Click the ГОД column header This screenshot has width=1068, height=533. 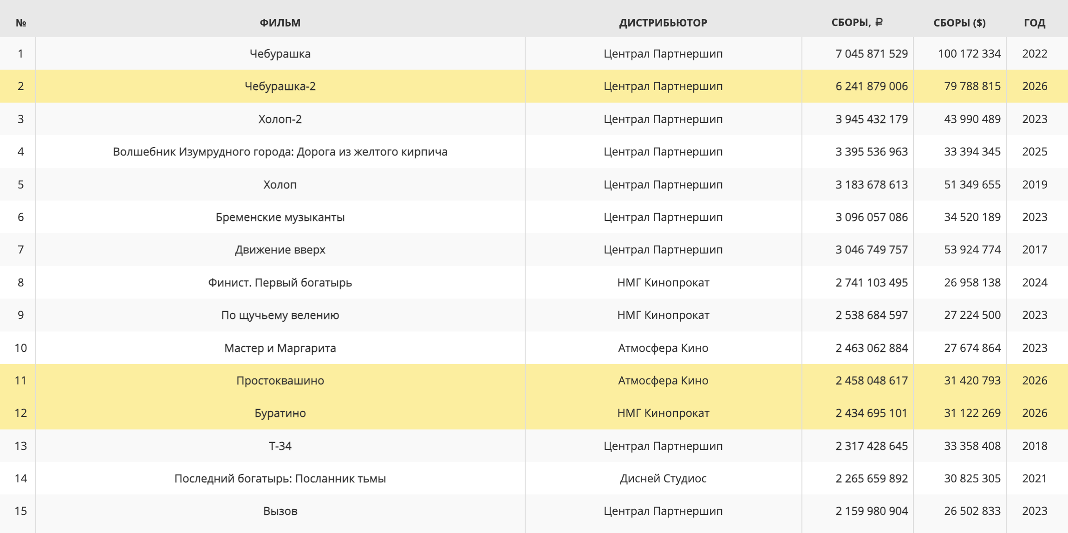[1035, 23]
